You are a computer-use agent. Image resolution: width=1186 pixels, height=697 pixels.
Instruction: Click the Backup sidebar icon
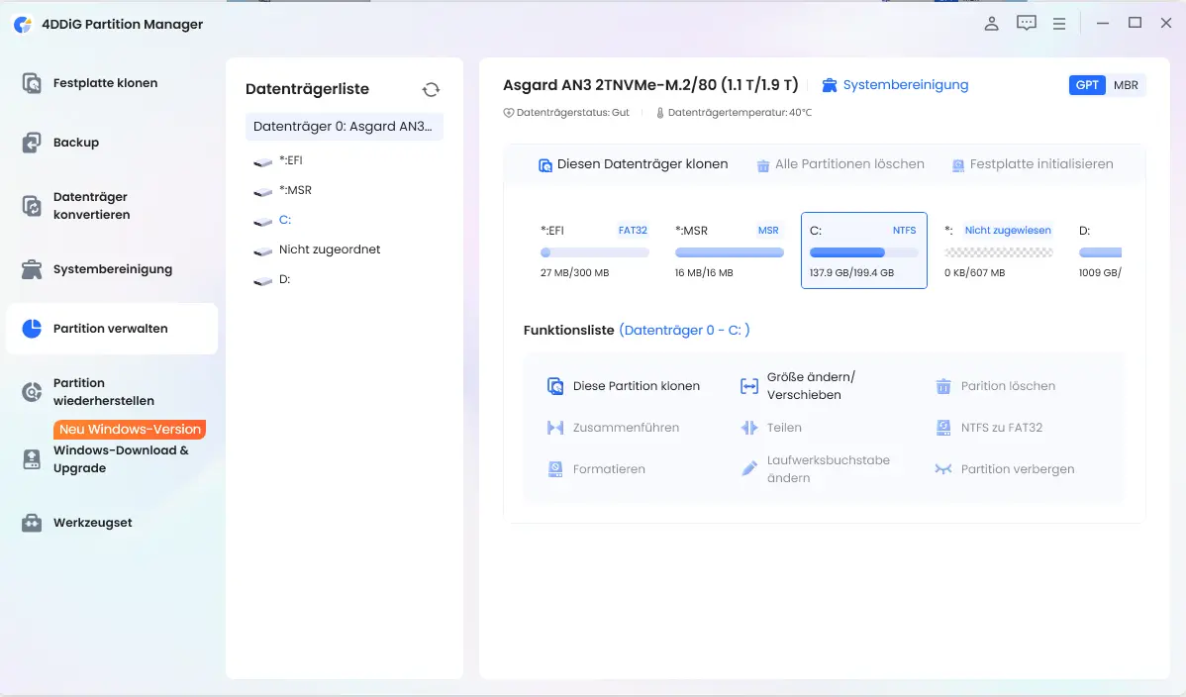(x=32, y=143)
